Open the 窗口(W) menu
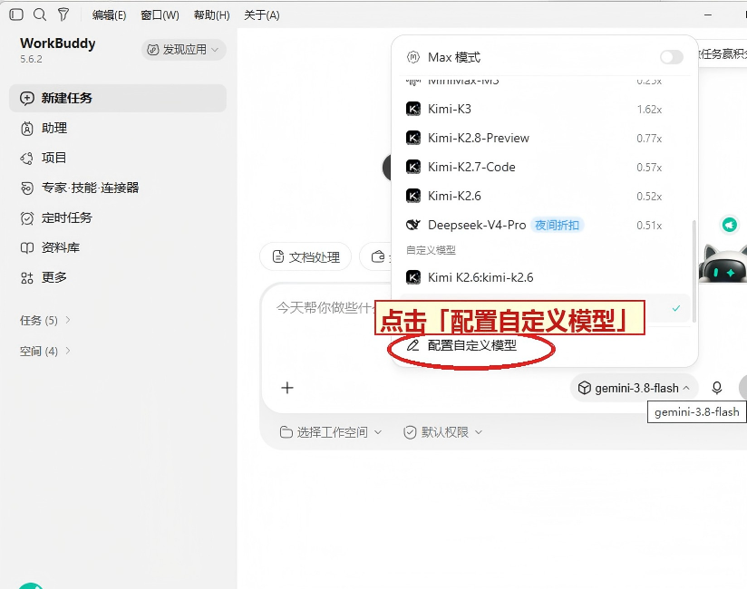The height and width of the screenshot is (589, 747). (x=160, y=15)
